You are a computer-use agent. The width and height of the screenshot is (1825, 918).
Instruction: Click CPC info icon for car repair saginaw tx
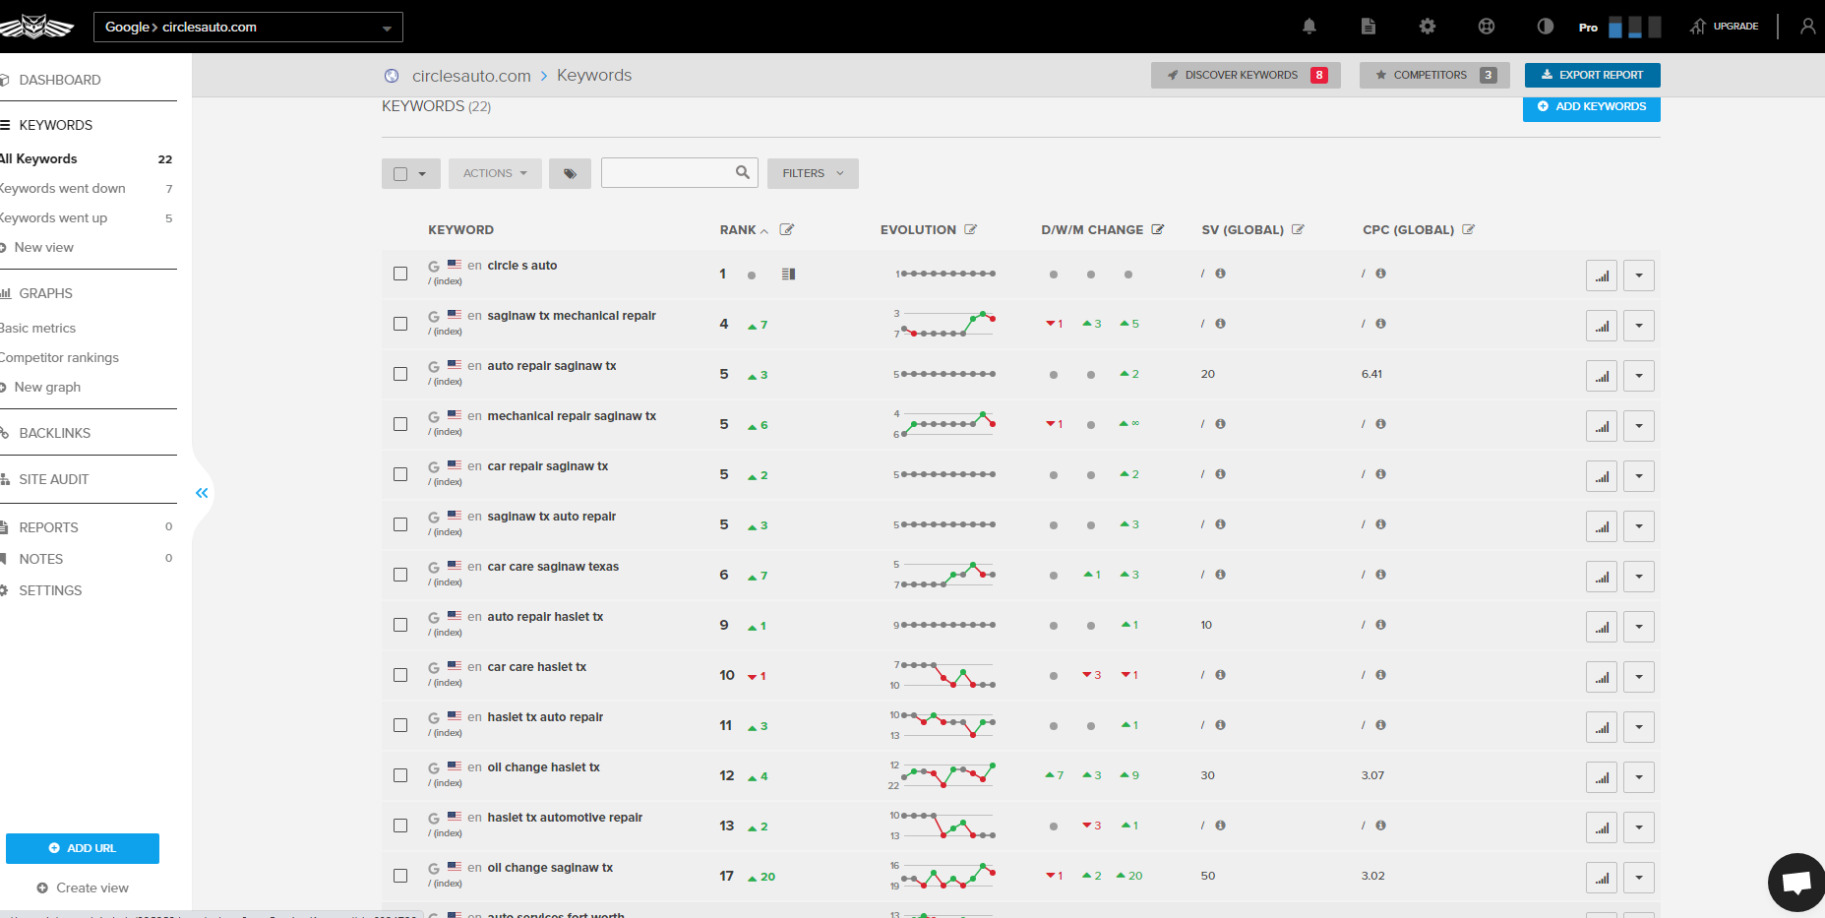[1381, 474]
